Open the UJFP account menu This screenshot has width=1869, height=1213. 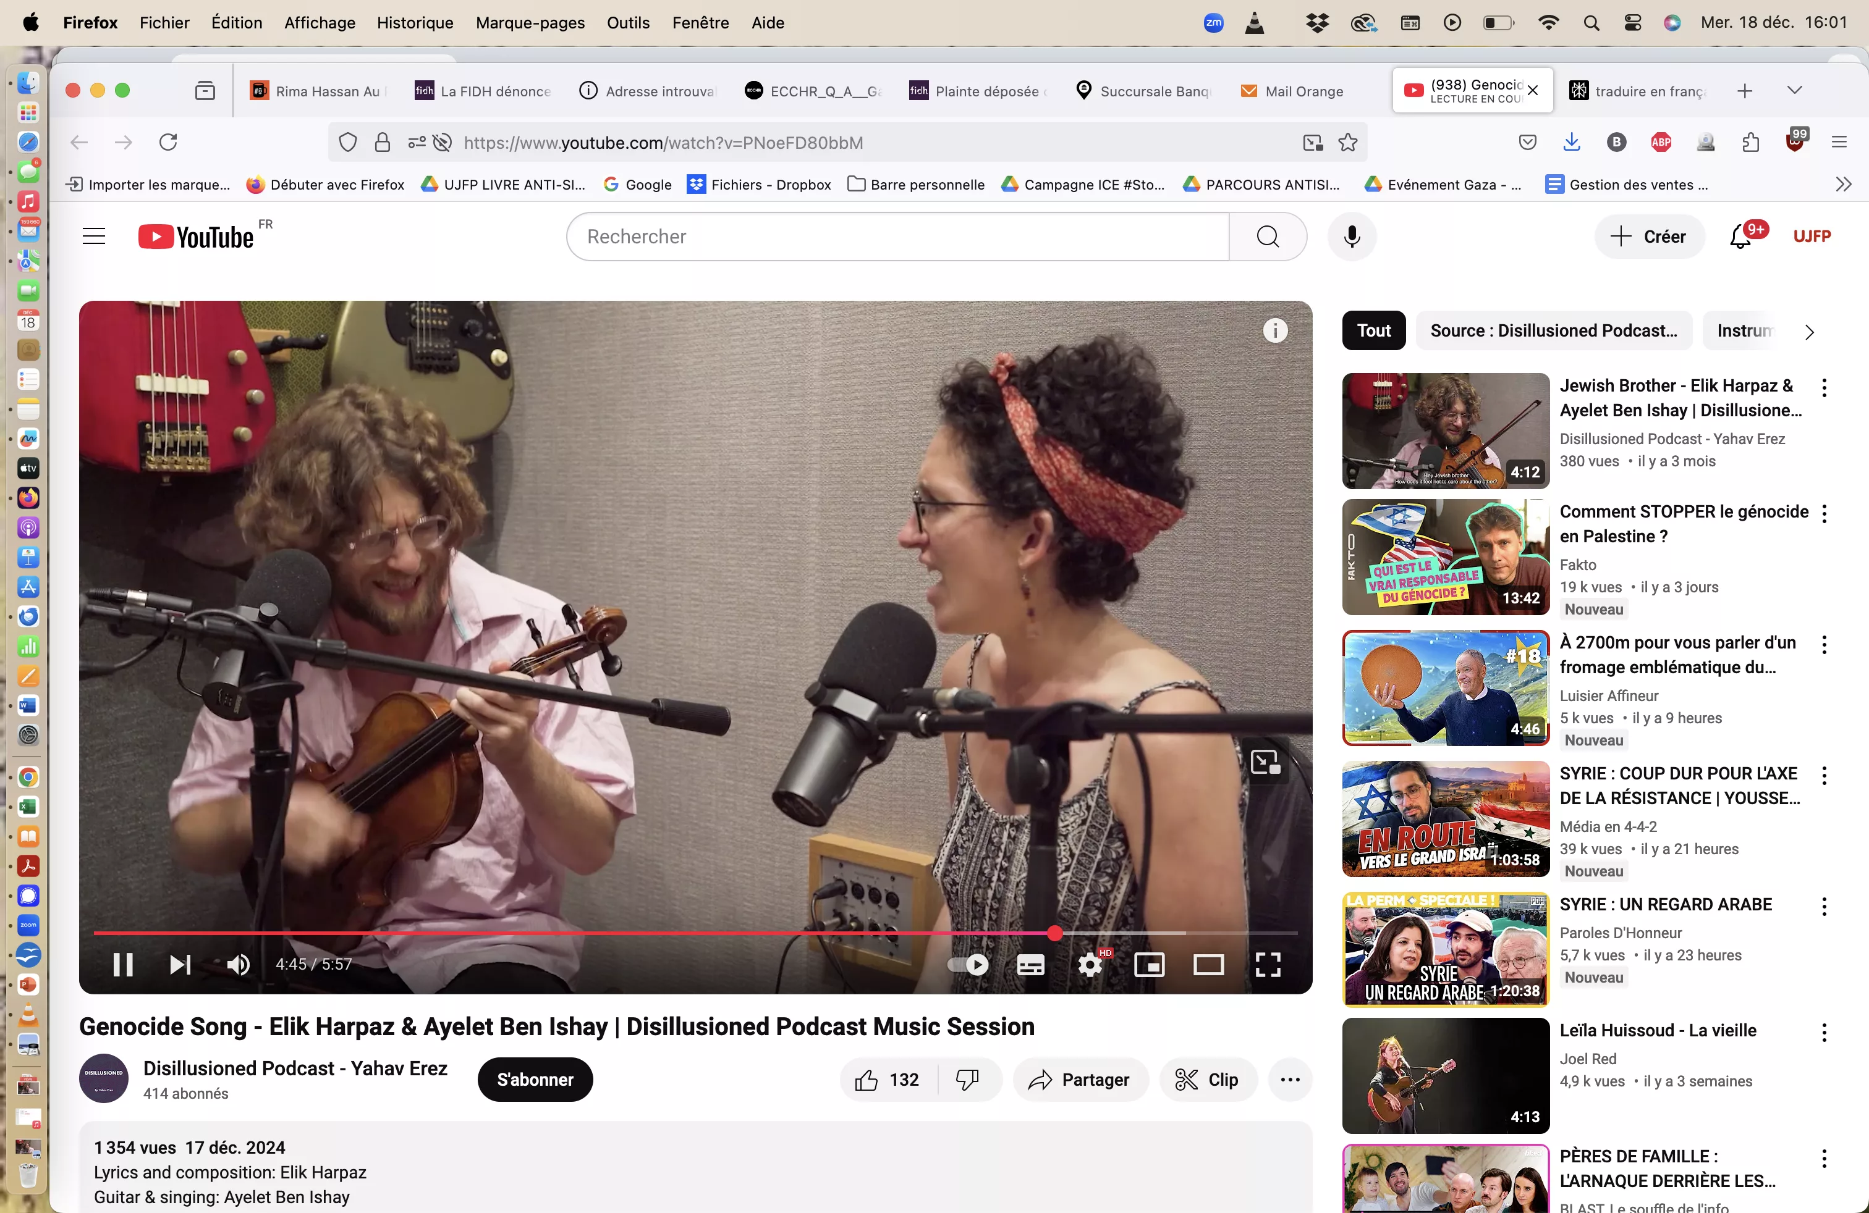tap(1812, 236)
